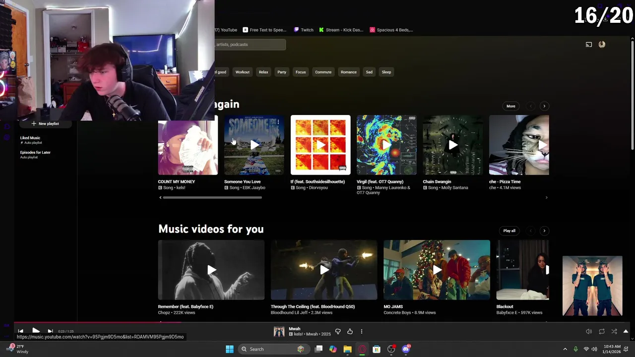
Task: Select the Sad mood chip
Action: pyautogui.click(x=369, y=72)
